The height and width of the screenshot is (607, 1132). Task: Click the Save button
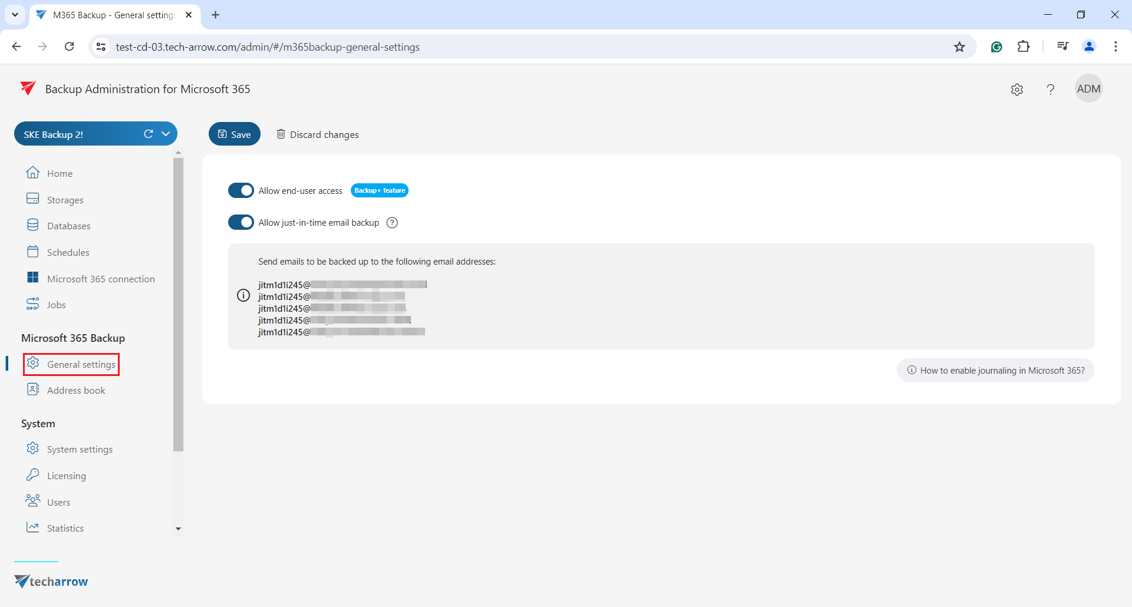tap(235, 134)
